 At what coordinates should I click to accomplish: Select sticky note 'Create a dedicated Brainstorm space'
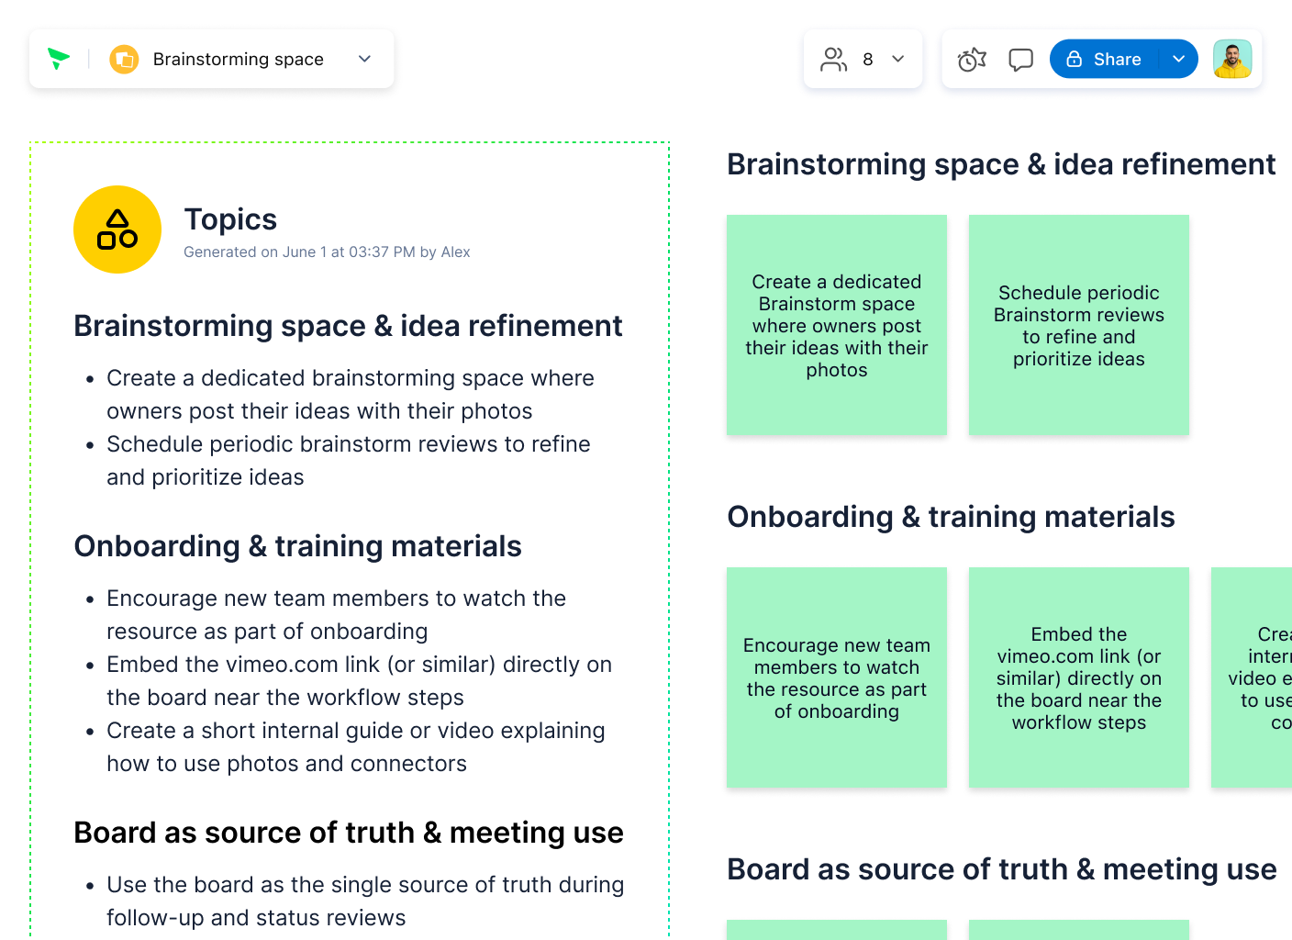[837, 325]
